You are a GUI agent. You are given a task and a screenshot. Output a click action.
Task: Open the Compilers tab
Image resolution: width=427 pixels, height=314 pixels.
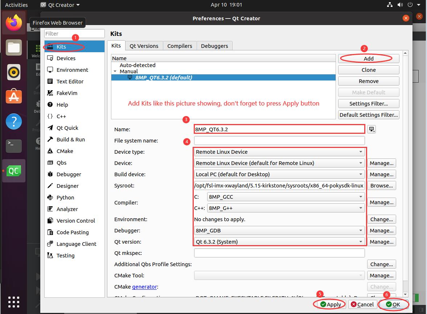pos(180,46)
